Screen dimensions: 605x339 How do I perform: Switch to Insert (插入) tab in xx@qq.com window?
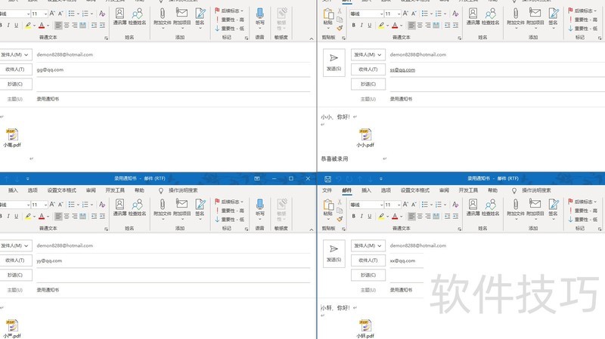pos(366,190)
